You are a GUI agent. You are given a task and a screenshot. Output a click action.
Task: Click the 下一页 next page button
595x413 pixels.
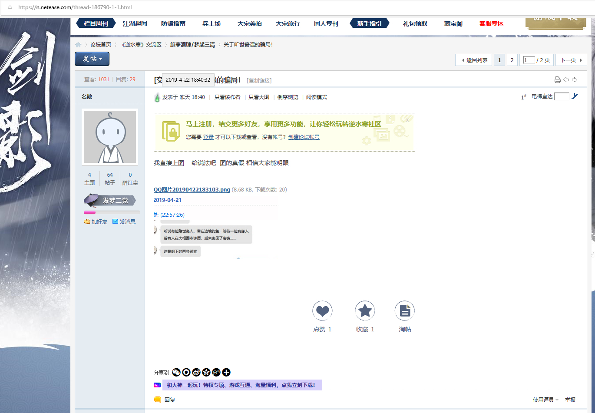571,60
